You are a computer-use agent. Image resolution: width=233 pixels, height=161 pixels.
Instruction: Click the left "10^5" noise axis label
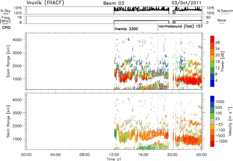(x=18, y=8)
